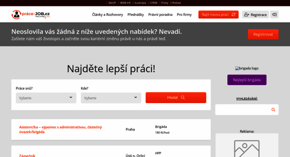Click the login arrow icon button
The height and width of the screenshot is (157, 290).
tap(274, 14)
